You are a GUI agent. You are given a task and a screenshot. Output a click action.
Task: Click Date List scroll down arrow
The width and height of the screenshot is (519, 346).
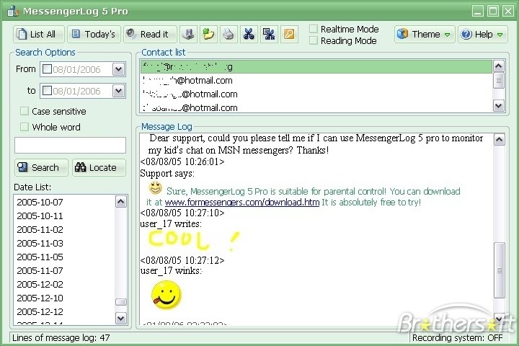[x=121, y=318]
